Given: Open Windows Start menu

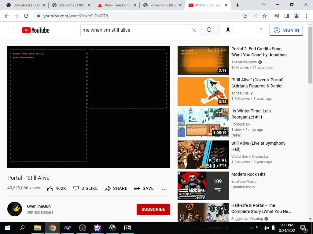Looking at the screenshot, I should [7, 228].
